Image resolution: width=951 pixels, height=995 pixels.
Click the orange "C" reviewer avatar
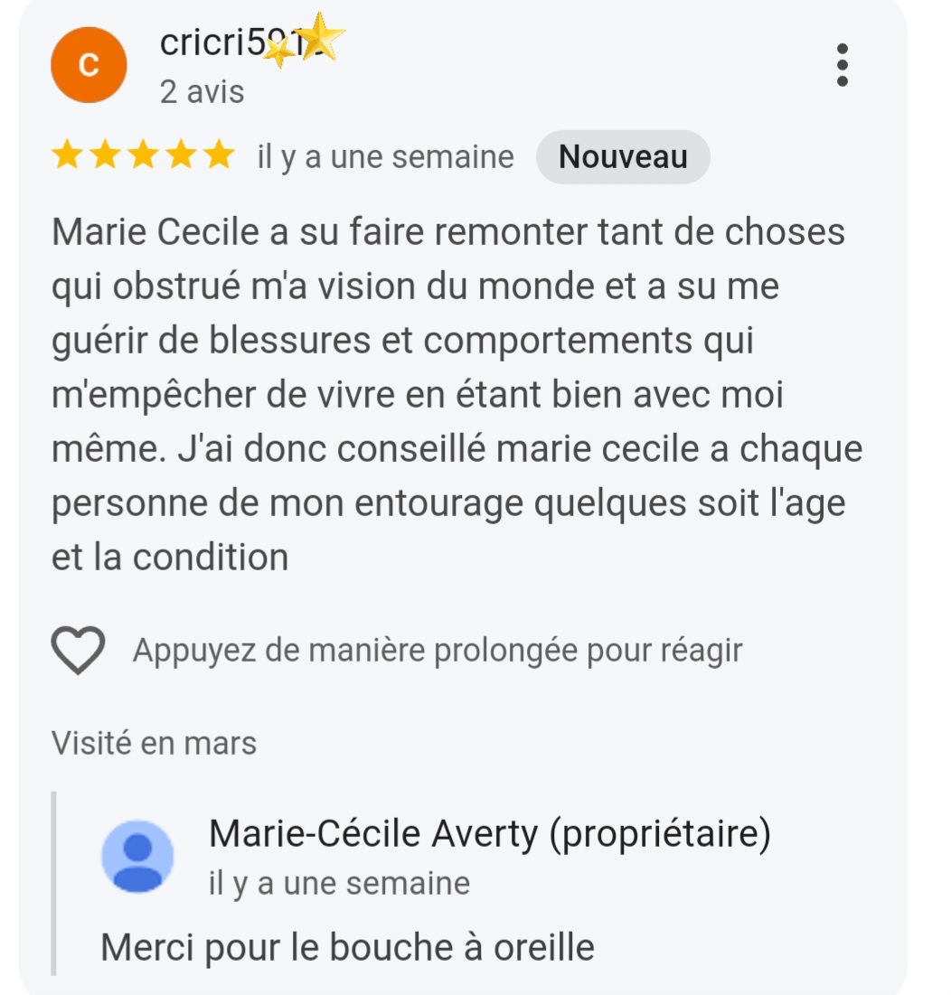pos(89,65)
